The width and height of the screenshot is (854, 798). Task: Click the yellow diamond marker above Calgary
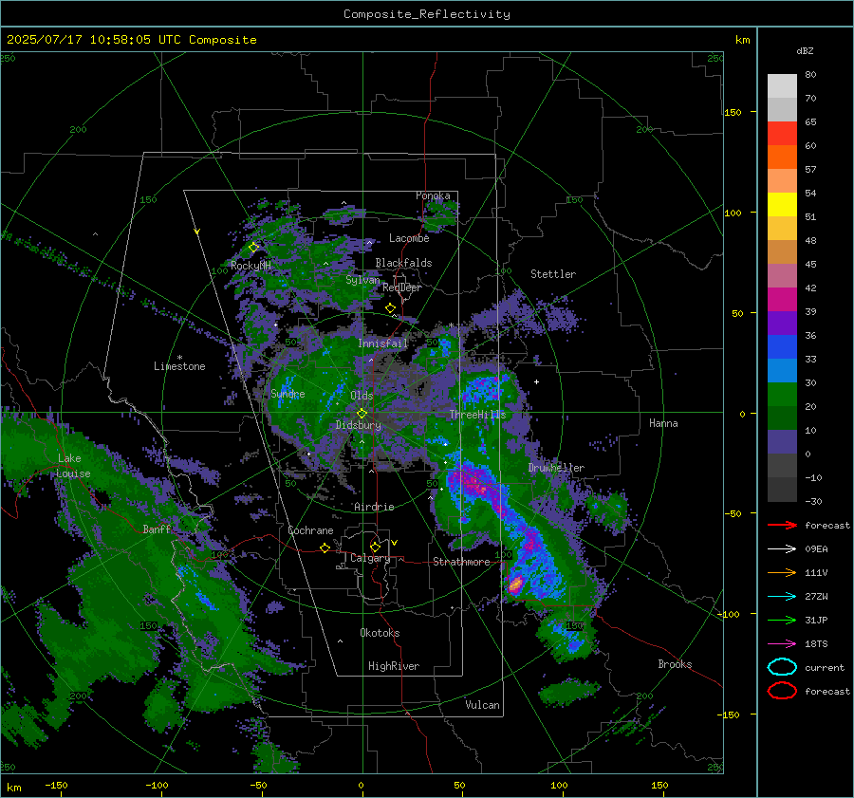click(x=375, y=547)
